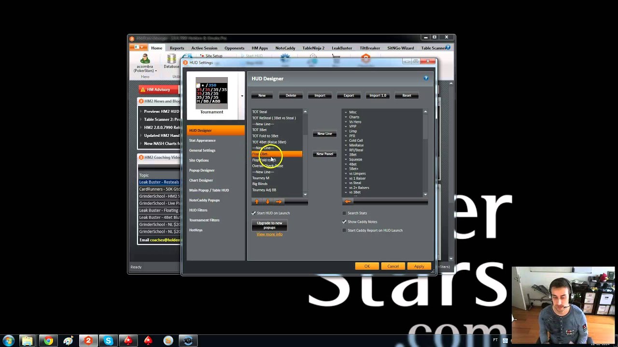Click the selected stats list scrollbar
This screenshot has width=618, height=347.
point(305,153)
